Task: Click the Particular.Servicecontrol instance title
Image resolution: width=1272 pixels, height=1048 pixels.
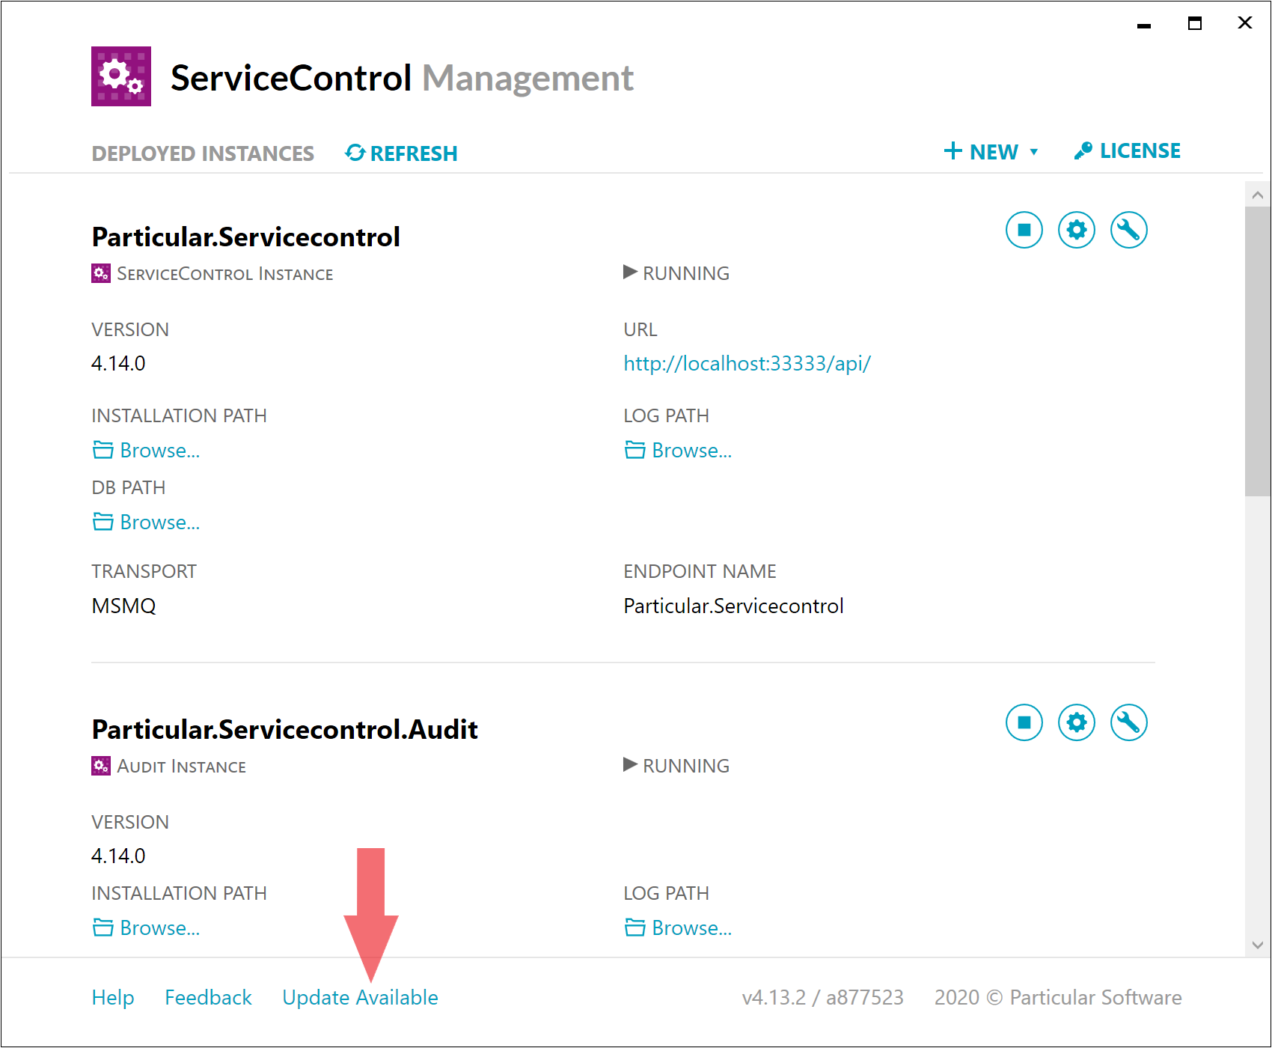Action: click(x=245, y=237)
